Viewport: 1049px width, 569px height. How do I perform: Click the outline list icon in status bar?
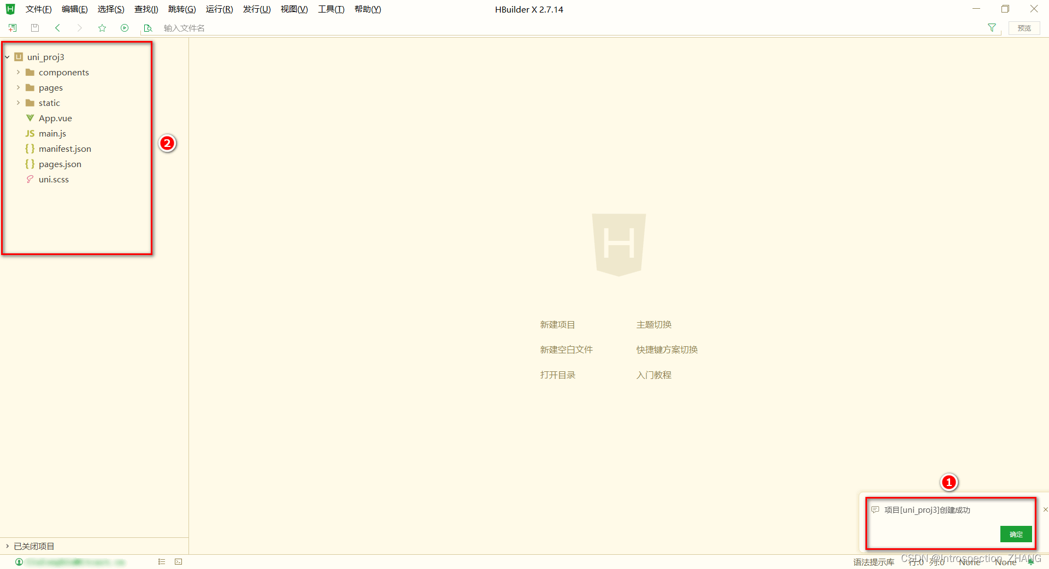pyautogui.click(x=162, y=561)
